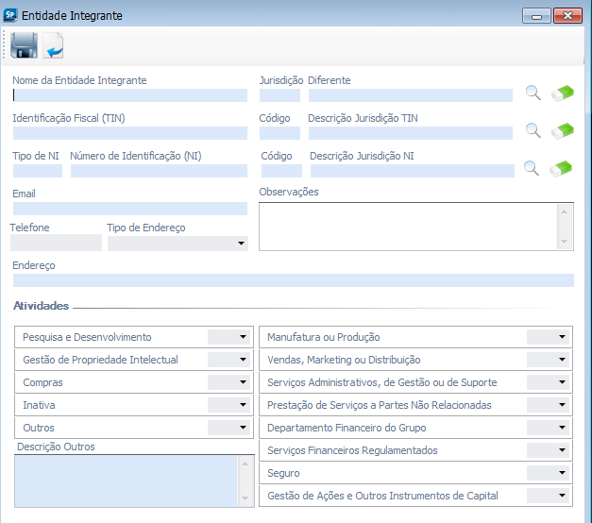
Task: Clear Jurisdição NI with green eraser
Action: click(563, 168)
